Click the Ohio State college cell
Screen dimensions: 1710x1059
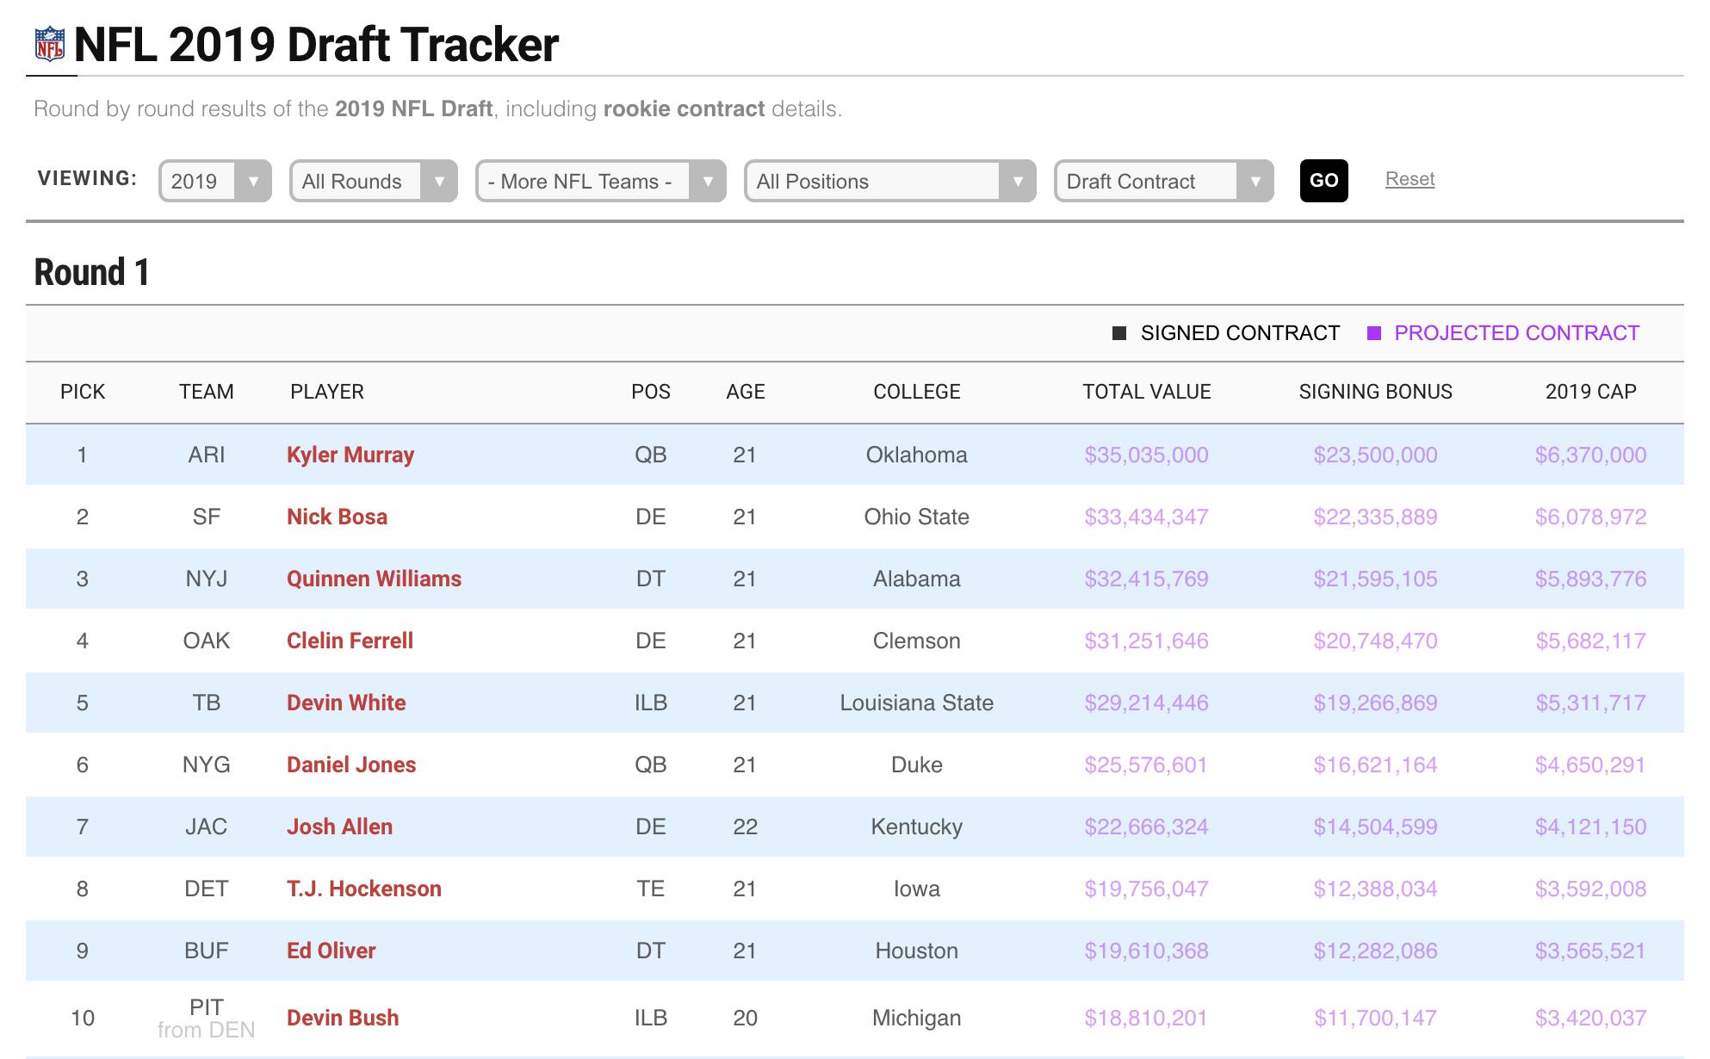917,517
